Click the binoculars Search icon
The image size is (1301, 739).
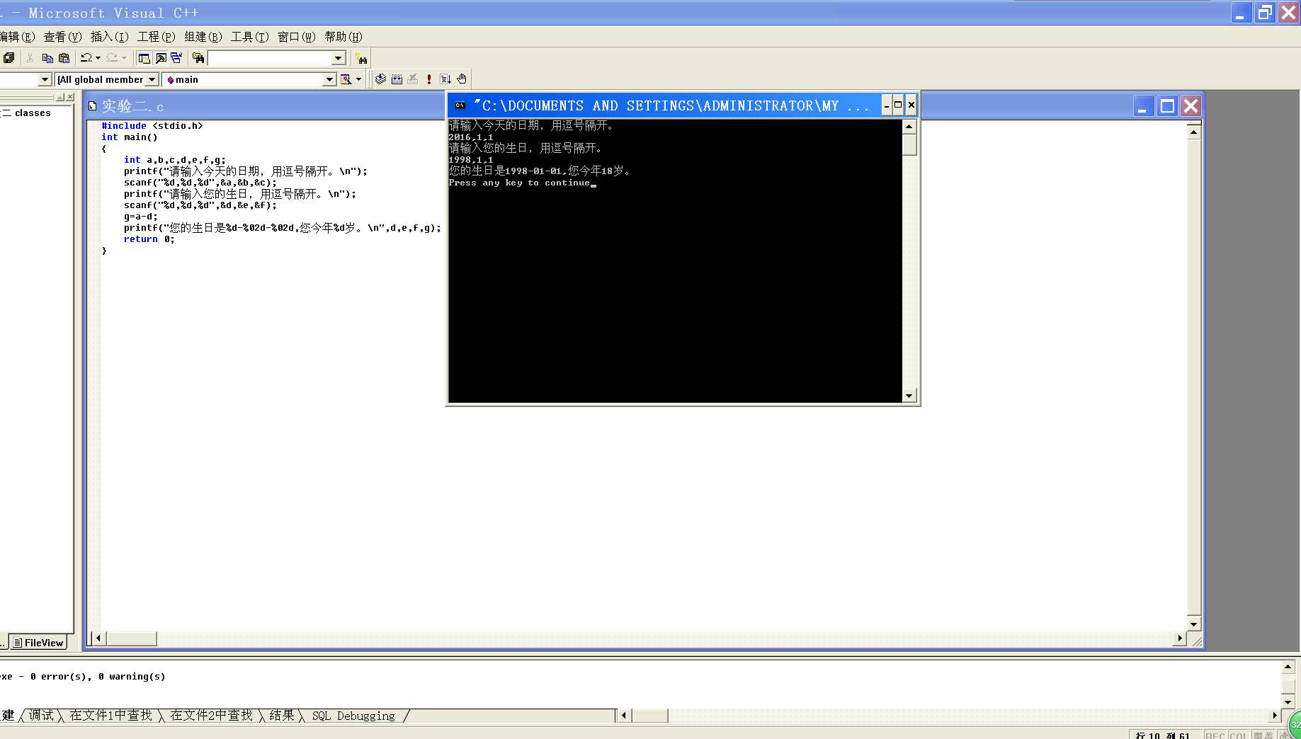coord(361,58)
